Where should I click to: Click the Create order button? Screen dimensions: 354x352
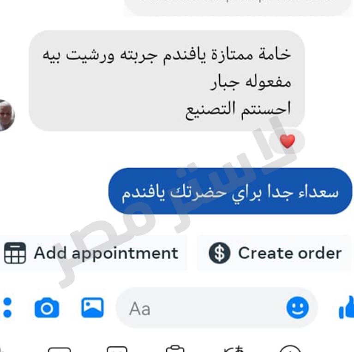[x=274, y=253]
